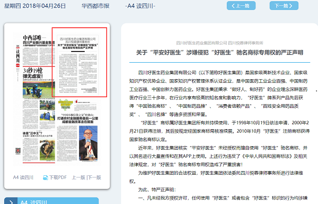318x204 pixels.
Task: Click the A4 读四川 label under page thumbnail
Action: pos(23,177)
